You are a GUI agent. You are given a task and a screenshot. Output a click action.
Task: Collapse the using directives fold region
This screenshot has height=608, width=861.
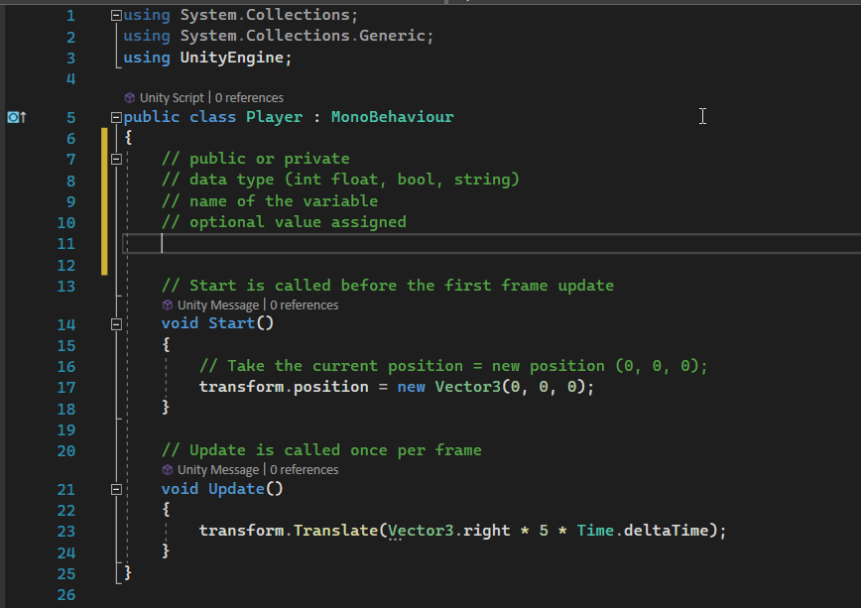pyautogui.click(x=116, y=14)
